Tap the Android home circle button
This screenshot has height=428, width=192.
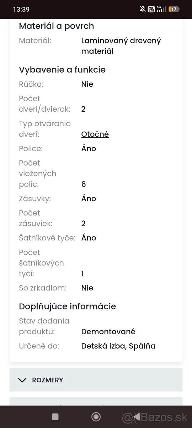(96, 417)
